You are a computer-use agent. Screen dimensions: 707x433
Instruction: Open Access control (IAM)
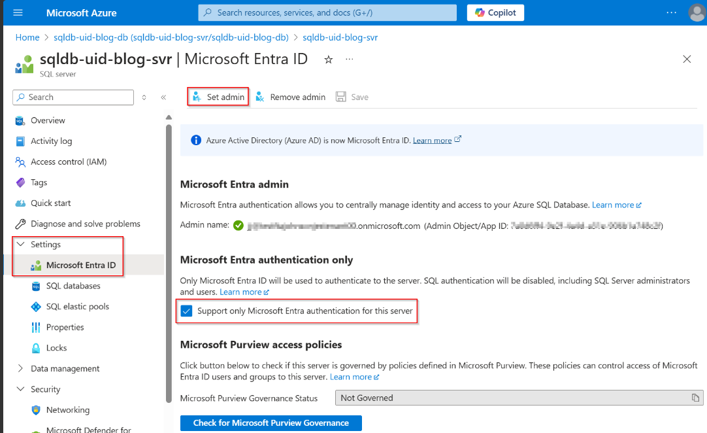[x=69, y=162]
